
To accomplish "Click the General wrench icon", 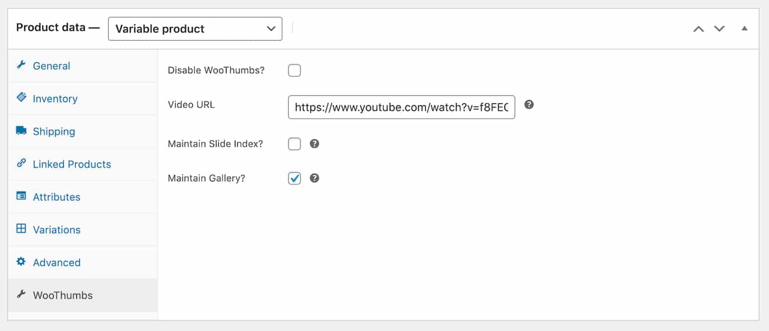I will pos(21,65).
